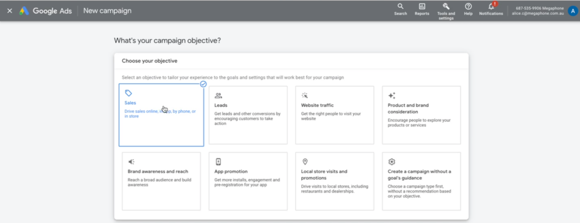This screenshot has width=580, height=223.
Task: Choose Local store visits and promotions
Action: pyautogui.click(x=334, y=181)
